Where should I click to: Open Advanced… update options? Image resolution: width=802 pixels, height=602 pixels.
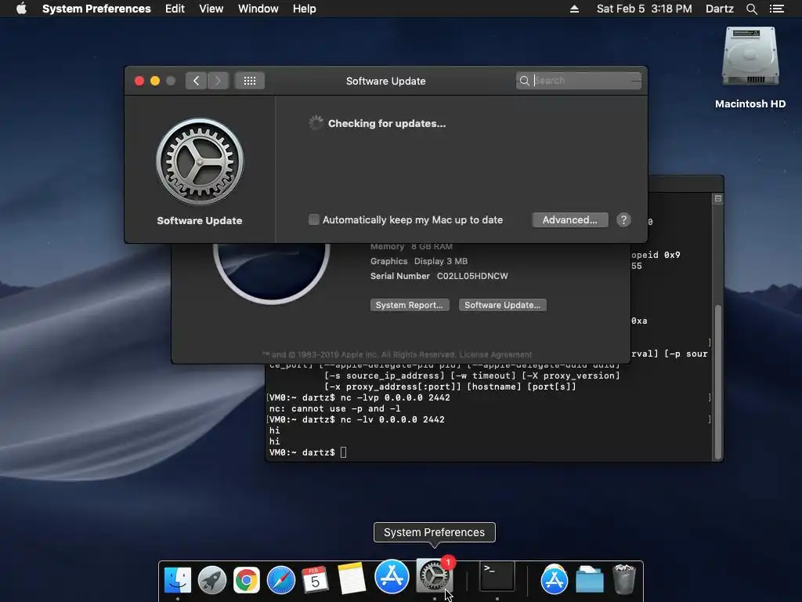(570, 219)
